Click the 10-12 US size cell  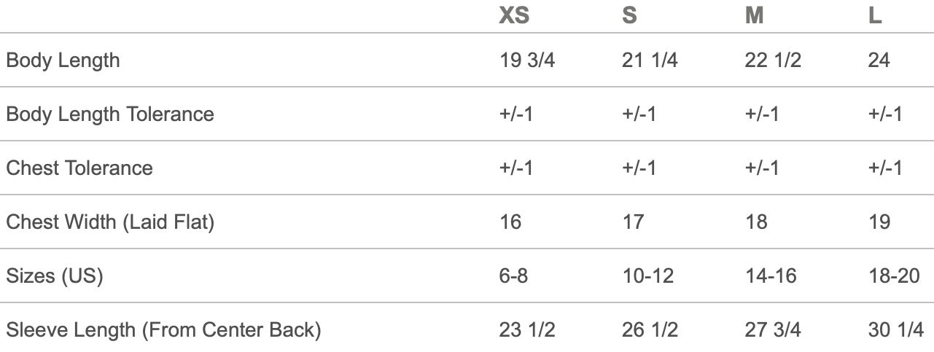[648, 275]
